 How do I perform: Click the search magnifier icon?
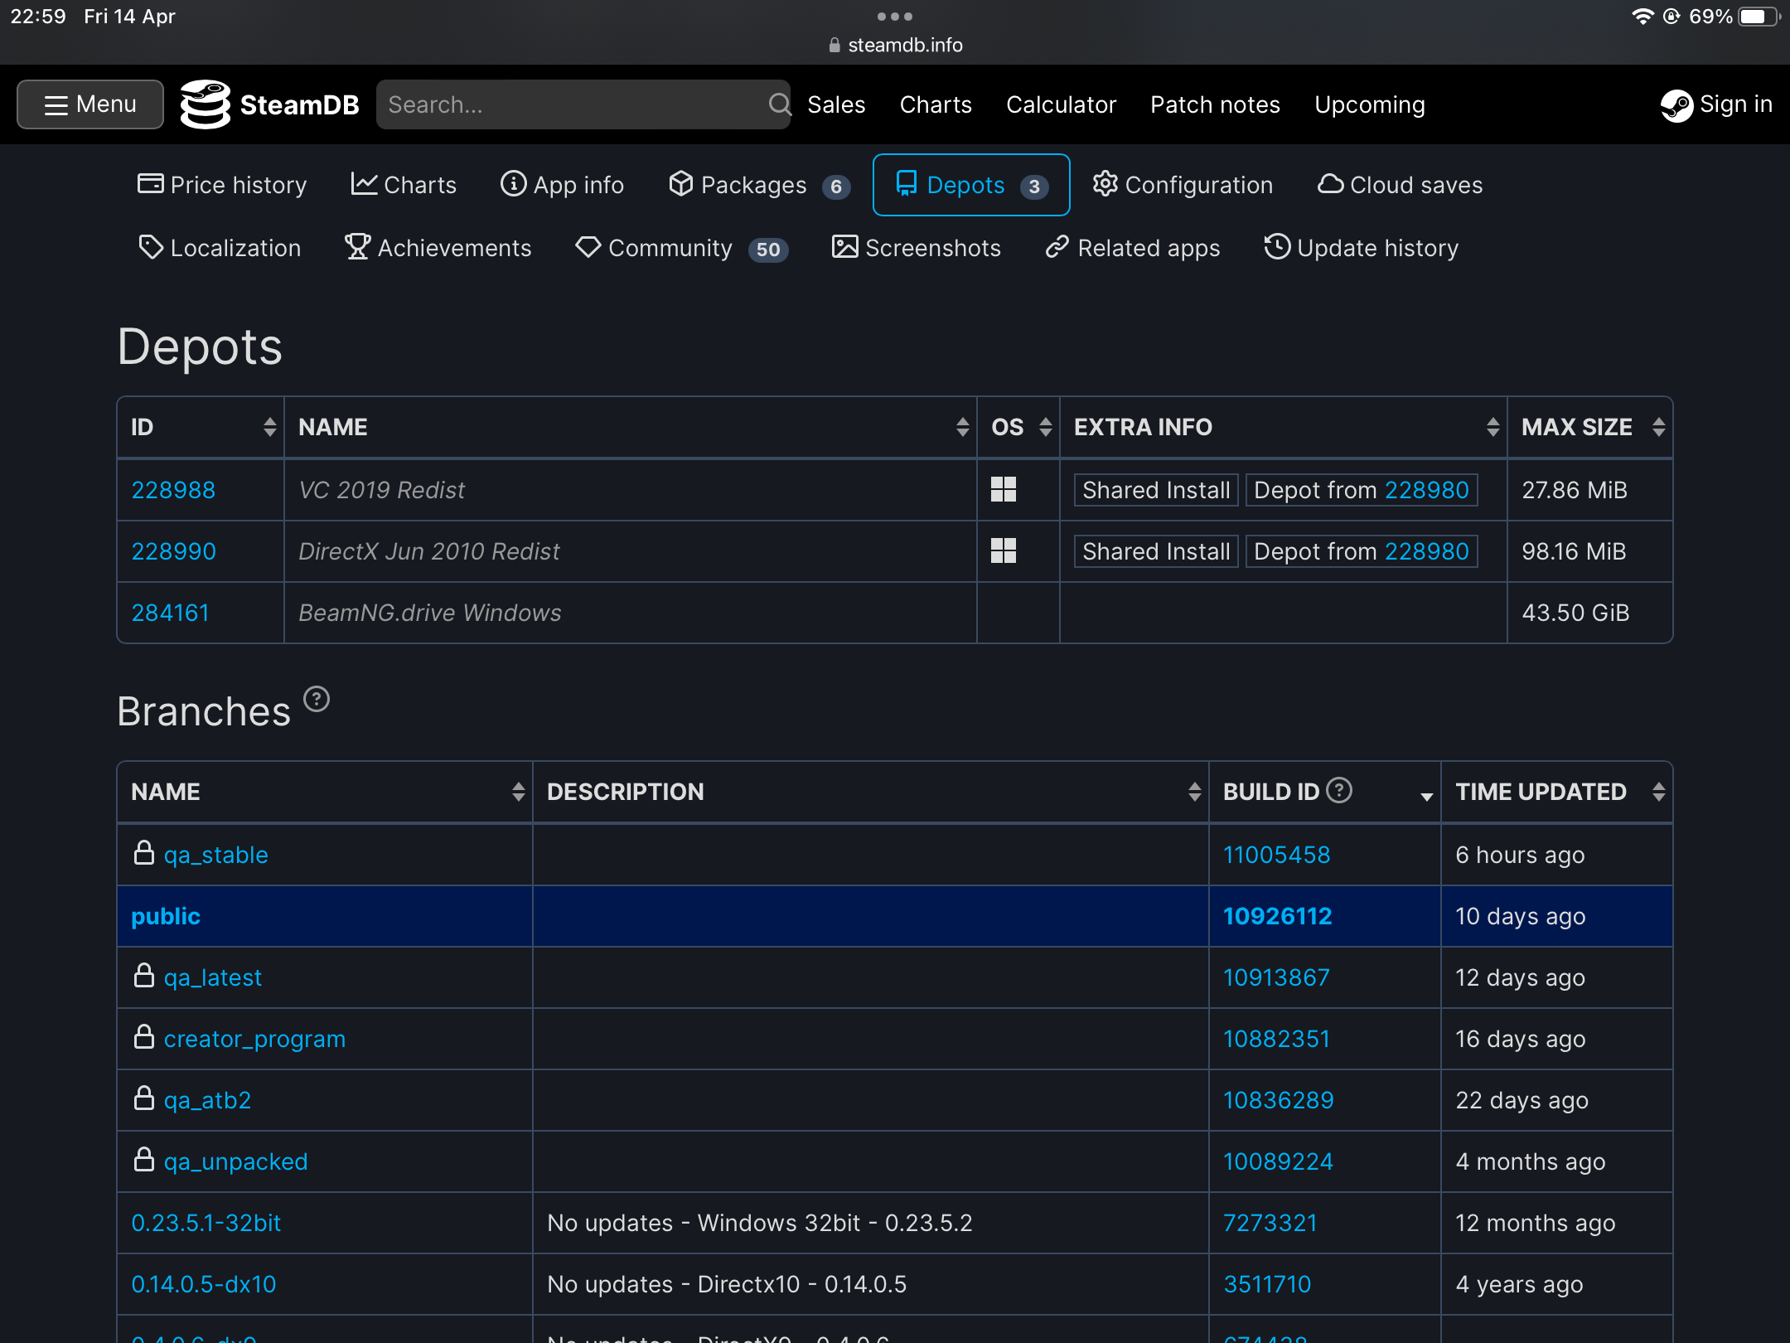pos(779,104)
